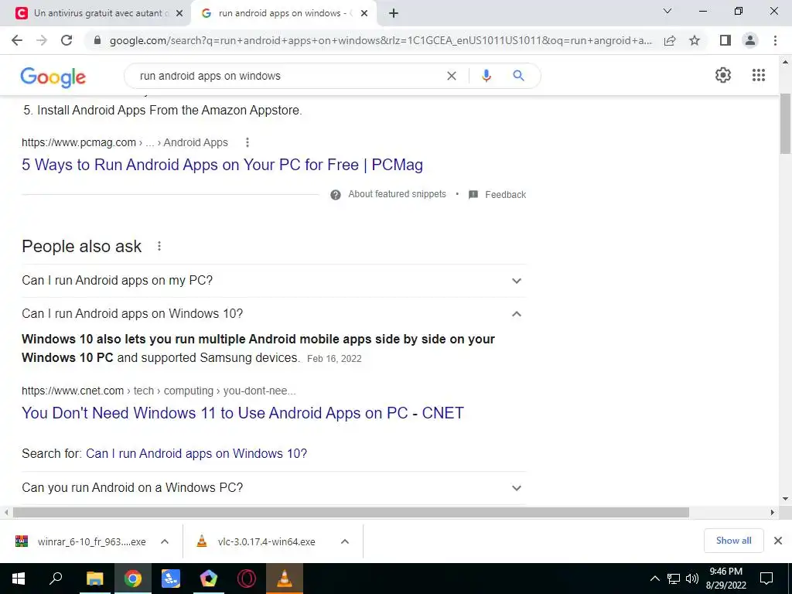Collapse Can I run Android apps on Windows 10
The width and height of the screenshot is (792, 594).
pos(274,314)
